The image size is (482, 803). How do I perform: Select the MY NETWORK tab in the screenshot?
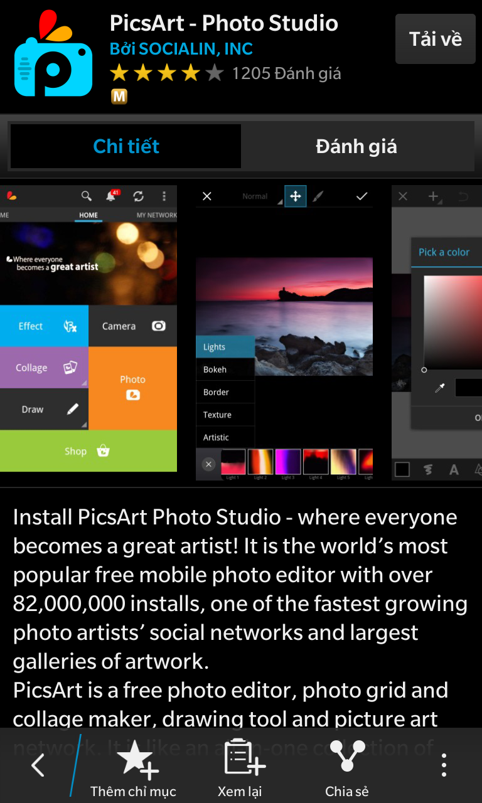click(x=156, y=215)
